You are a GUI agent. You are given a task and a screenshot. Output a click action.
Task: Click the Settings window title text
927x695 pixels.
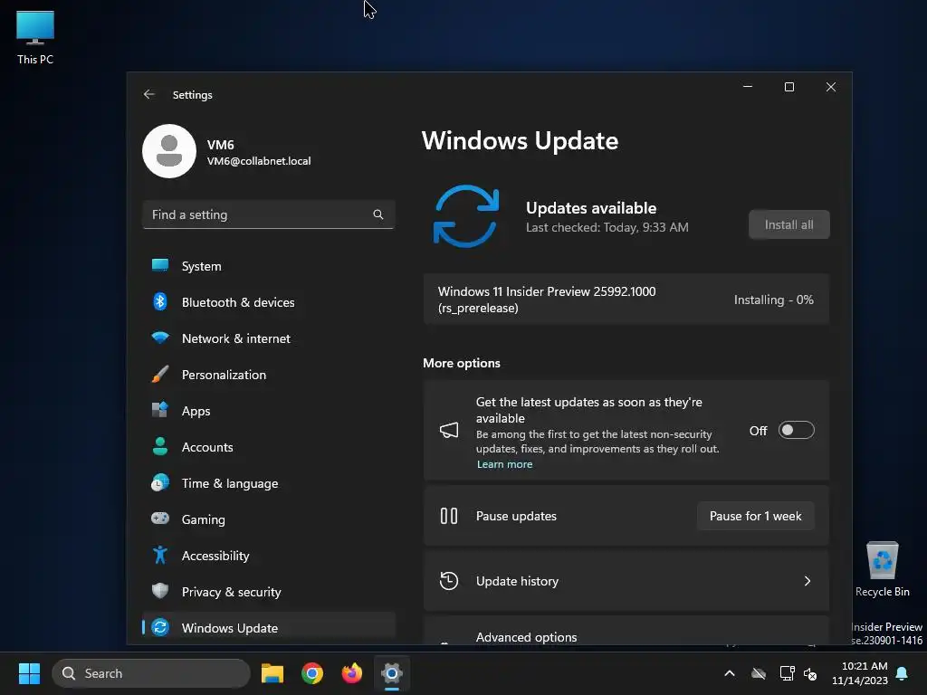click(192, 94)
